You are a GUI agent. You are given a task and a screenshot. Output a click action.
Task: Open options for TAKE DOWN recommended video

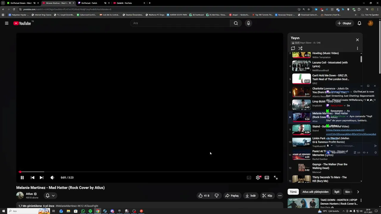[x=361, y=201]
